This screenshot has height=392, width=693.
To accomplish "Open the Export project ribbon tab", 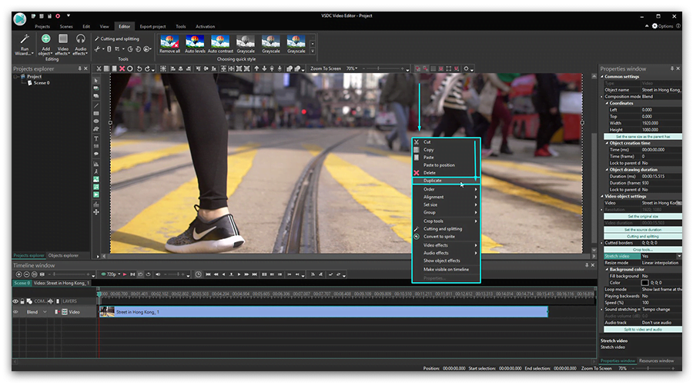I will pyautogui.click(x=152, y=26).
